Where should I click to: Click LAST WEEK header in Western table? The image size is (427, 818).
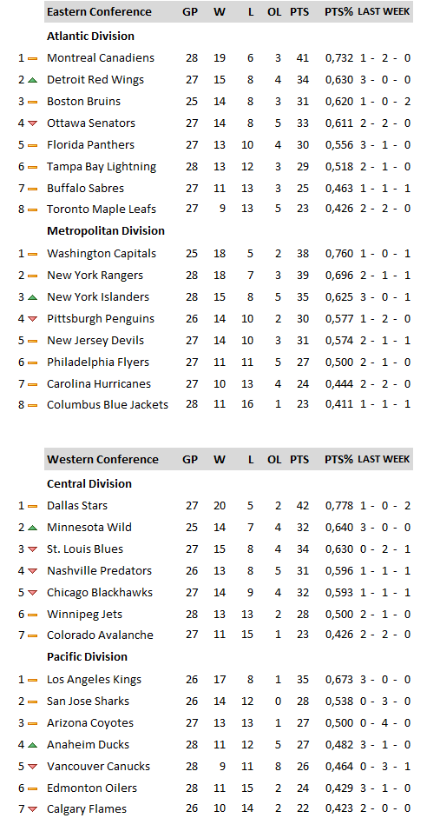[x=384, y=460]
